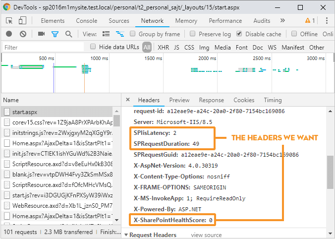
Task: View the Cookies detail tab
Action: [244, 100]
